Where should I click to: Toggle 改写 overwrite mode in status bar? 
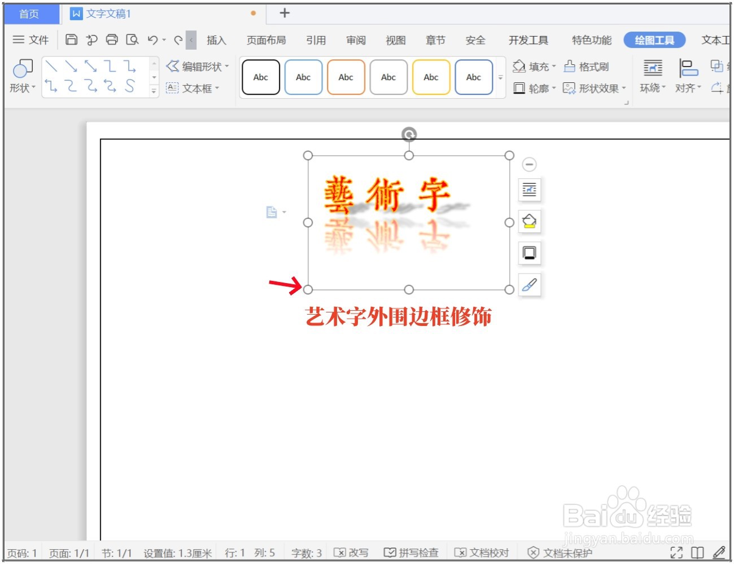(351, 553)
